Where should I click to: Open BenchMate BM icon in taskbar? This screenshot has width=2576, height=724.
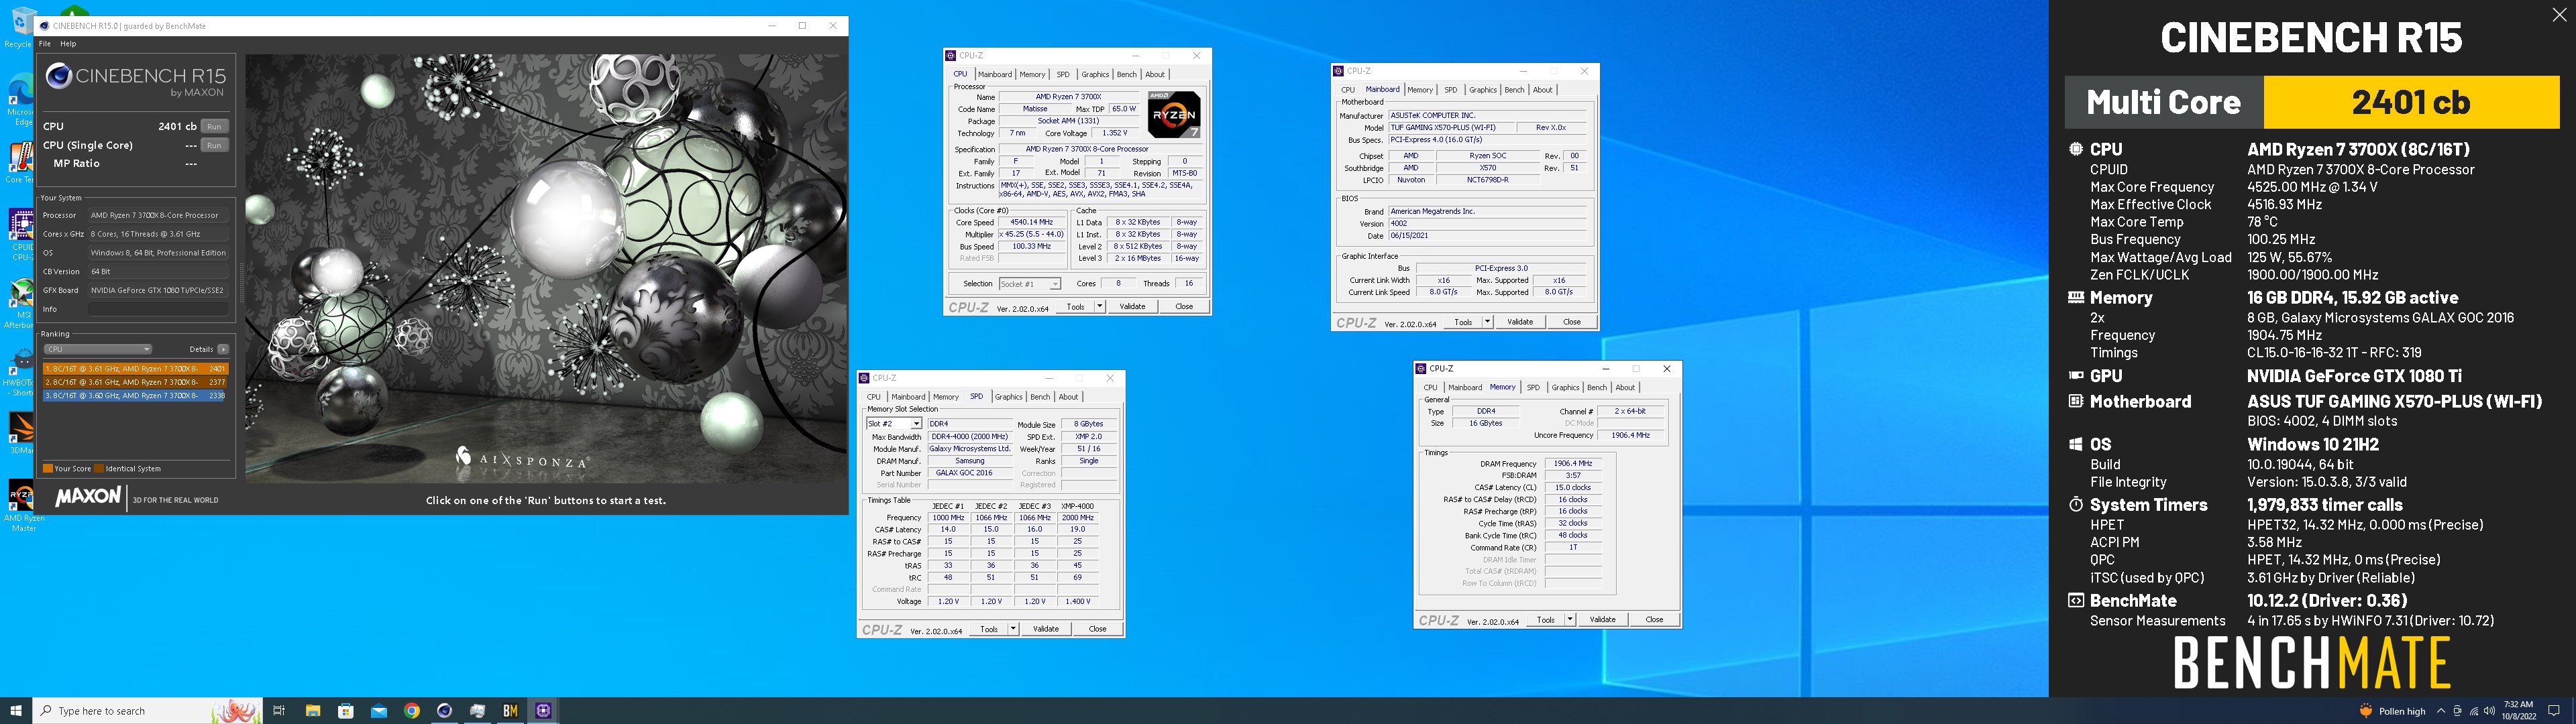pyautogui.click(x=511, y=711)
